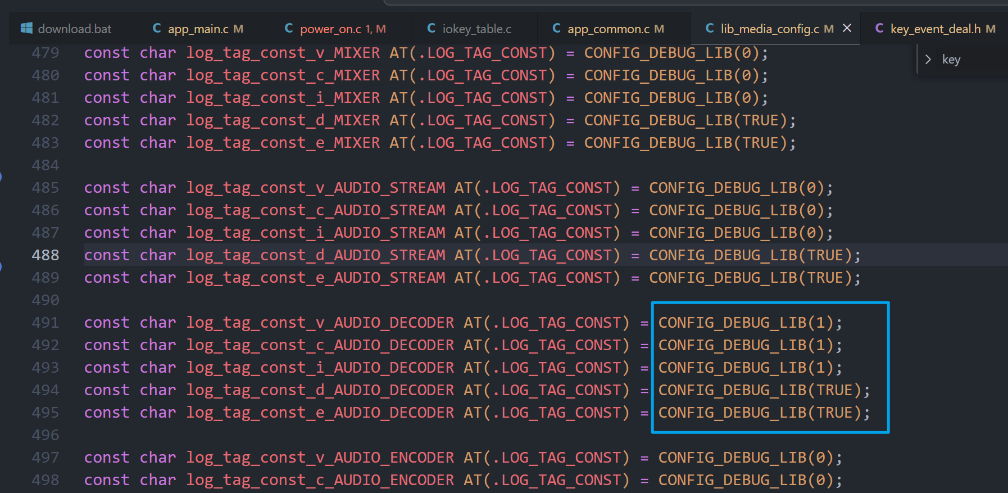Click CONFIG_DEBUG_LIB(1) on line 491
Image resolution: width=1008 pixels, height=493 pixels.
pos(746,323)
